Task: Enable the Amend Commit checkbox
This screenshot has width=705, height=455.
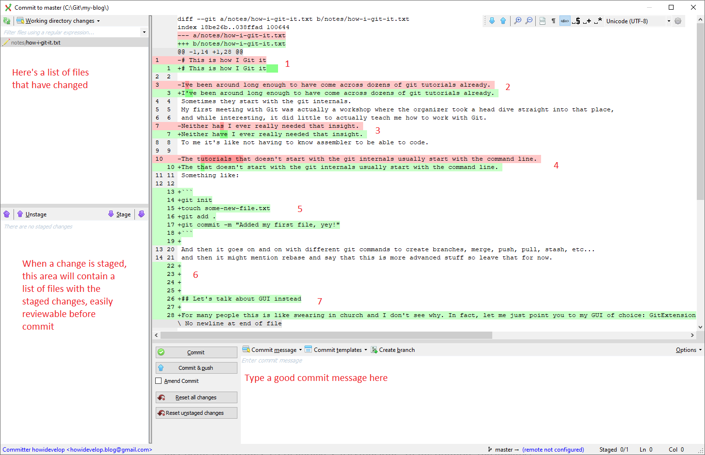Action: click(159, 381)
